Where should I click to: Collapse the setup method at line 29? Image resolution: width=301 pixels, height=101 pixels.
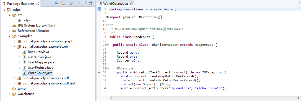pyautogui.click(x=108, y=68)
